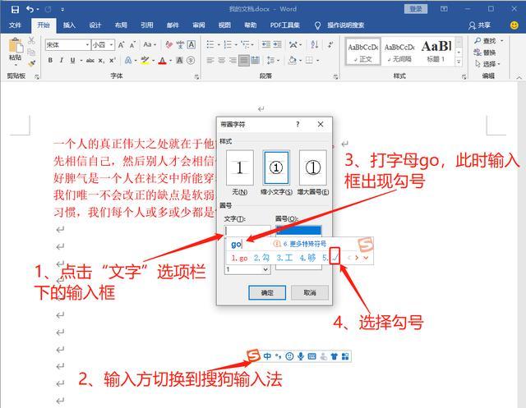Open the 选择 selection dropdown
The image size is (526, 408).
tap(487, 64)
